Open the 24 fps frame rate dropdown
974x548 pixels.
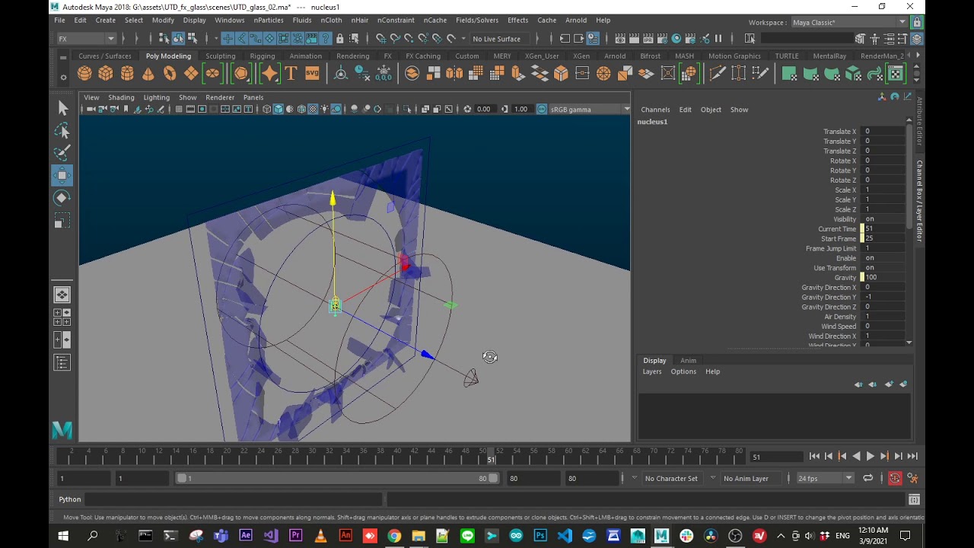point(824,479)
